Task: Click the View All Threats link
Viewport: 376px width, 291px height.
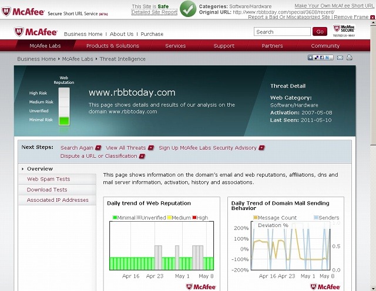Action: point(126,148)
